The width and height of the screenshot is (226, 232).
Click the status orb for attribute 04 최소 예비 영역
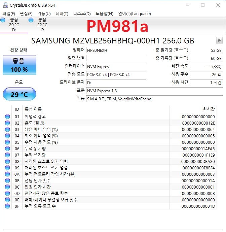[x=7, y=136]
